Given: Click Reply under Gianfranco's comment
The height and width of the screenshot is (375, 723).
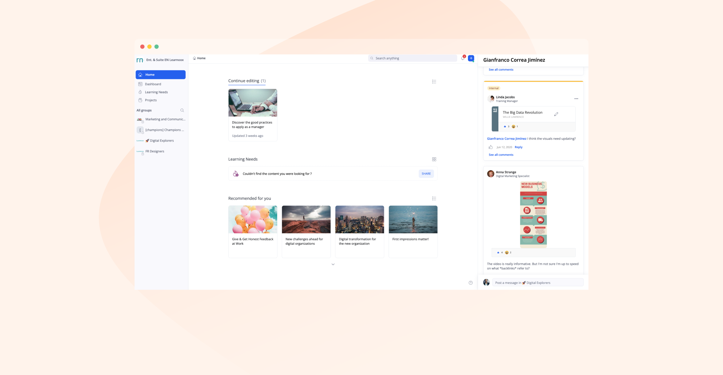Looking at the screenshot, I should (518, 147).
